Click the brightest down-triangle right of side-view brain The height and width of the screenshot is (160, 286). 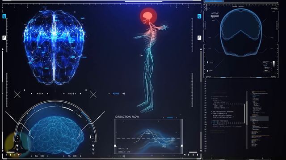click(93, 146)
